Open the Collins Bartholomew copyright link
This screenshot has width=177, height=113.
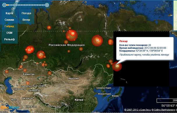164,110
